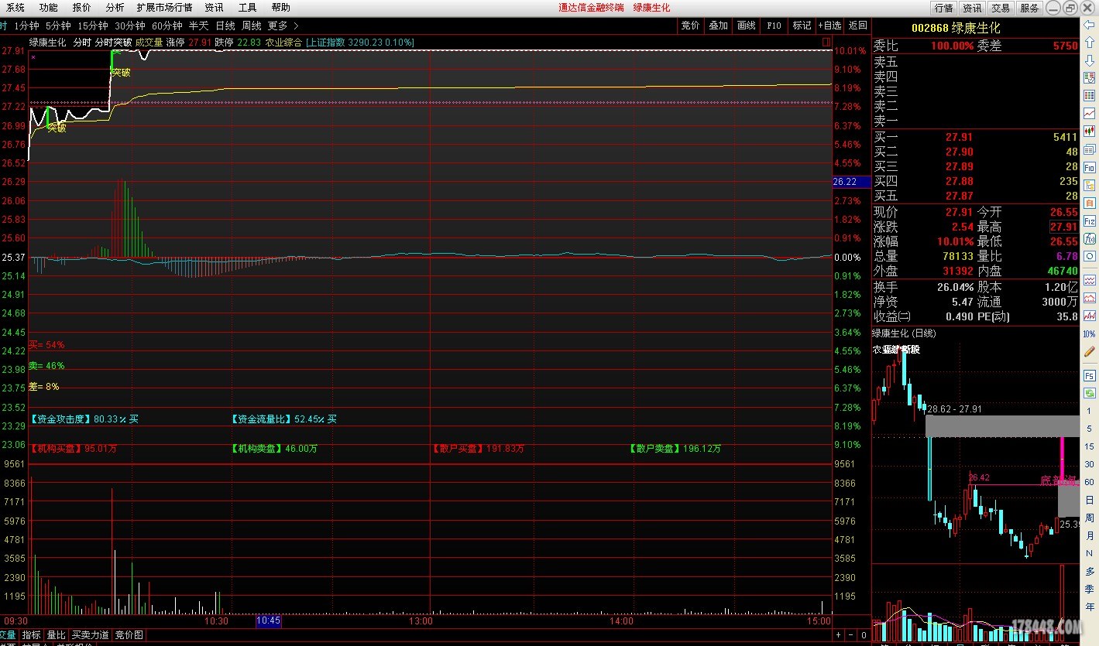This screenshot has height=646, width=1099.
Task: Click the 画线 draw line button
Action: (746, 26)
